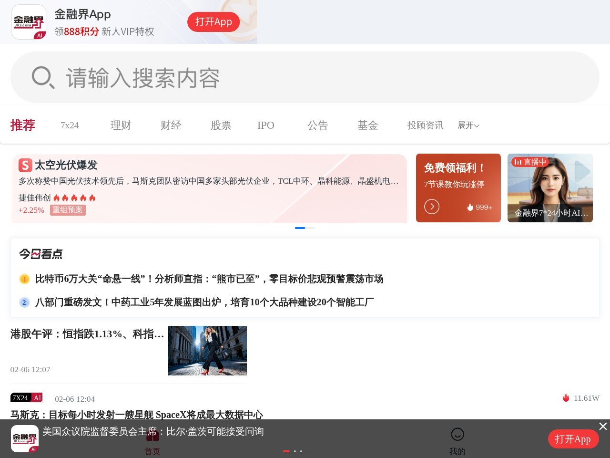The height and width of the screenshot is (458, 610).
Task: Open article 马斯克：目标每小时发射一艘星舰
Action: point(137,415)
